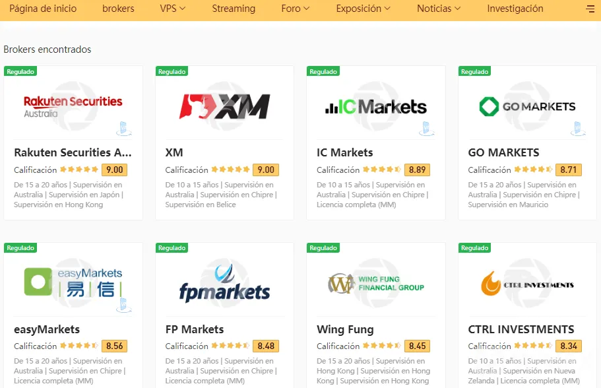601x388 pixels.
Task: Open the XM broker logo
Action: click(224, 106)
